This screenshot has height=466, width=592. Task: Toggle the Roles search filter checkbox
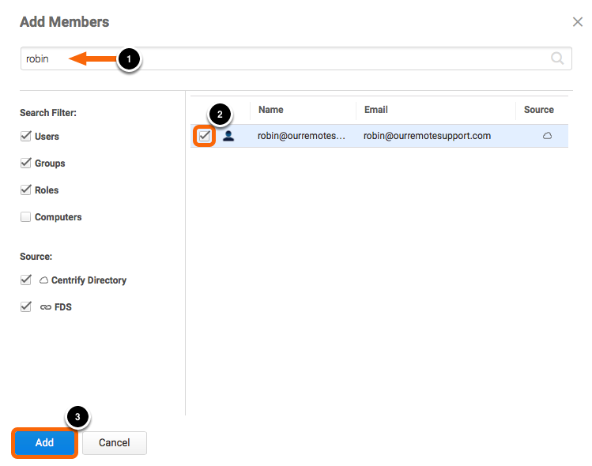pyautogui.click(x=25, y=190)
